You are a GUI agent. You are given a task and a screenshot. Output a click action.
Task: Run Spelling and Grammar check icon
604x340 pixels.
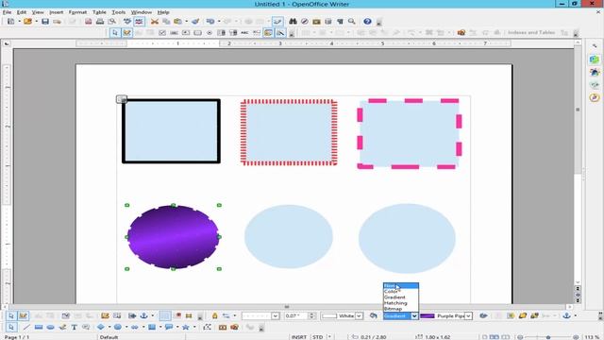(x=127, y=22)
